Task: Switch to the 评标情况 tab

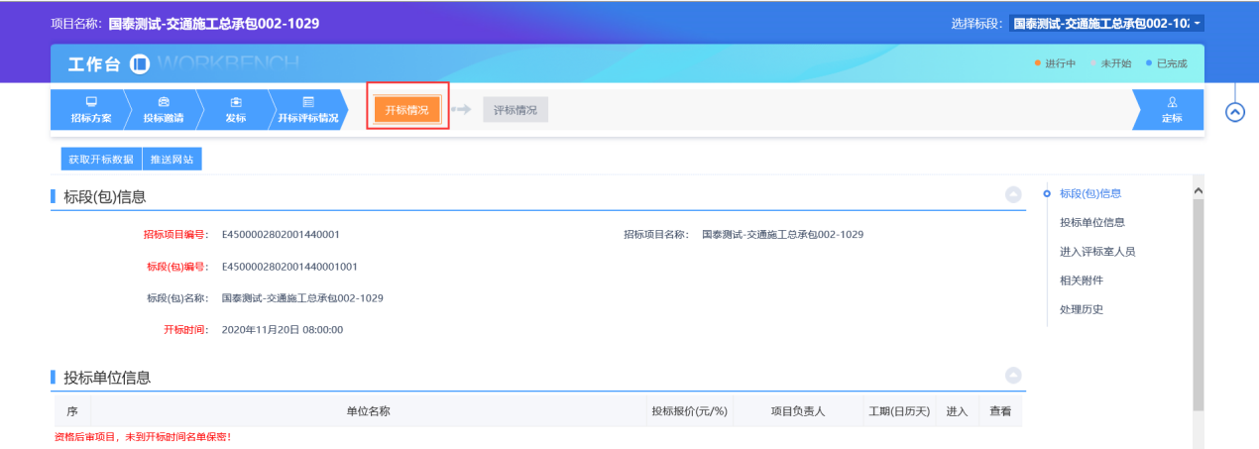Action: pos(515,110)
